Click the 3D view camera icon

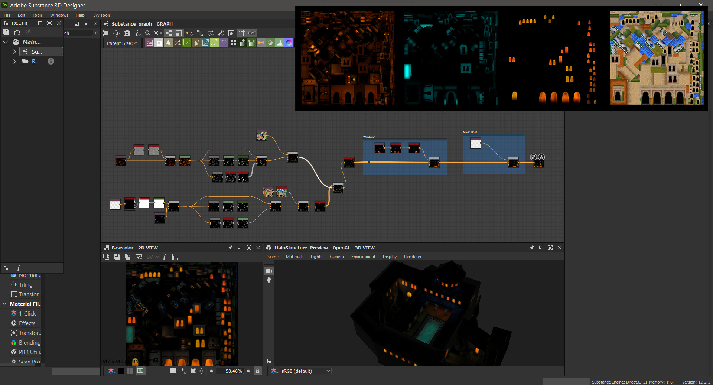pos(269,271)
